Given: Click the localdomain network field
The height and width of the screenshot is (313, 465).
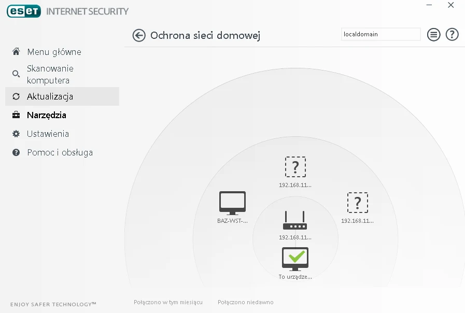Looking at the screenshot, I should (x=381, y=34).
